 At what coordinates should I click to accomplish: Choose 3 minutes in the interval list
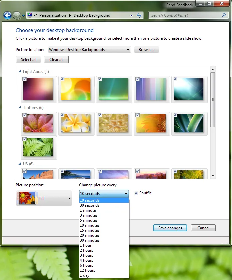click(104, 215)
